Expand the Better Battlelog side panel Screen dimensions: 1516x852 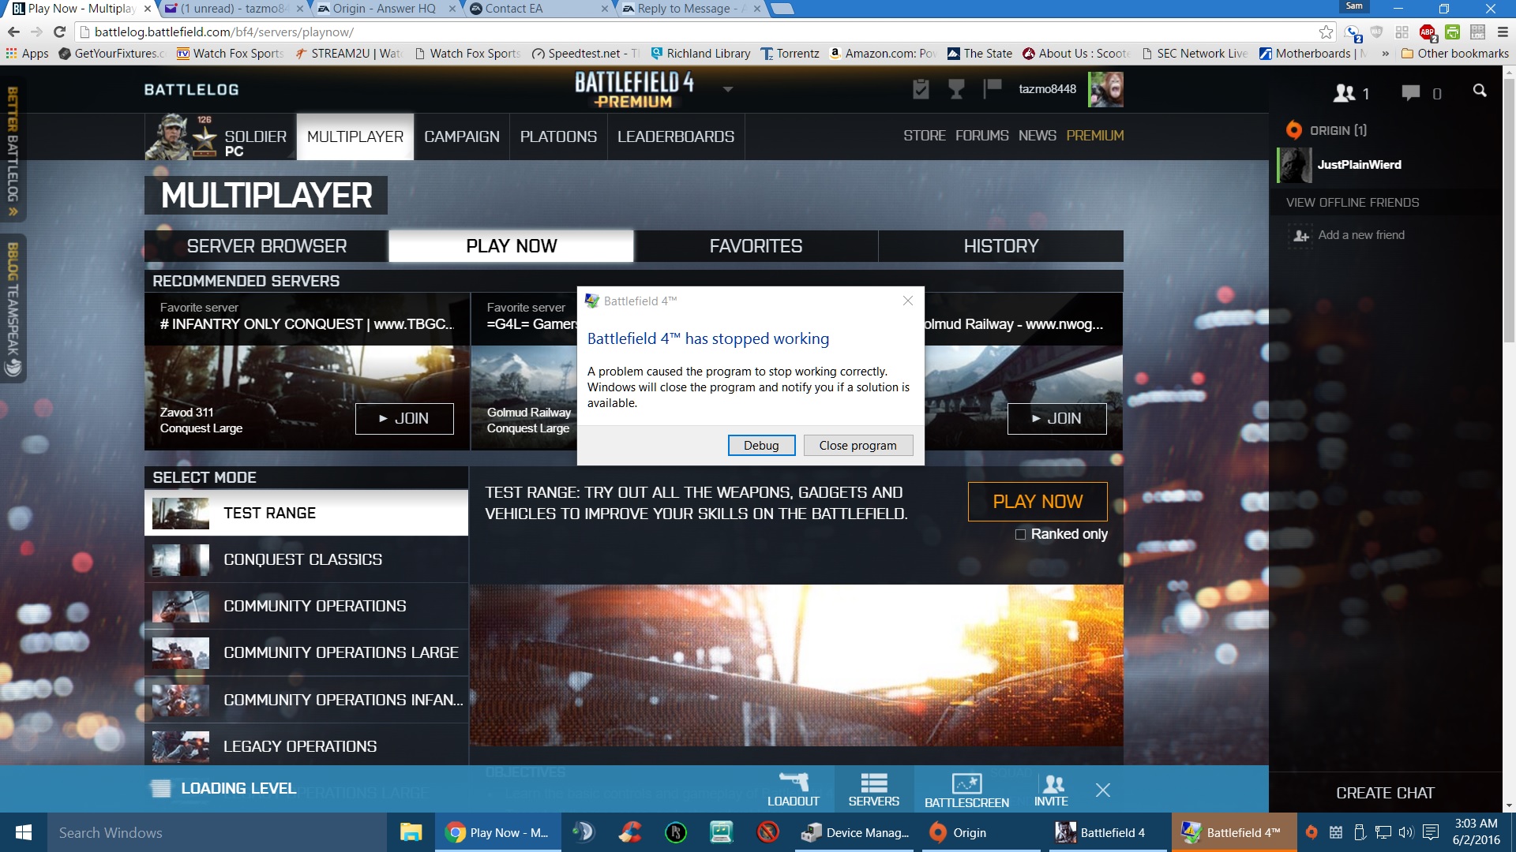13,150
